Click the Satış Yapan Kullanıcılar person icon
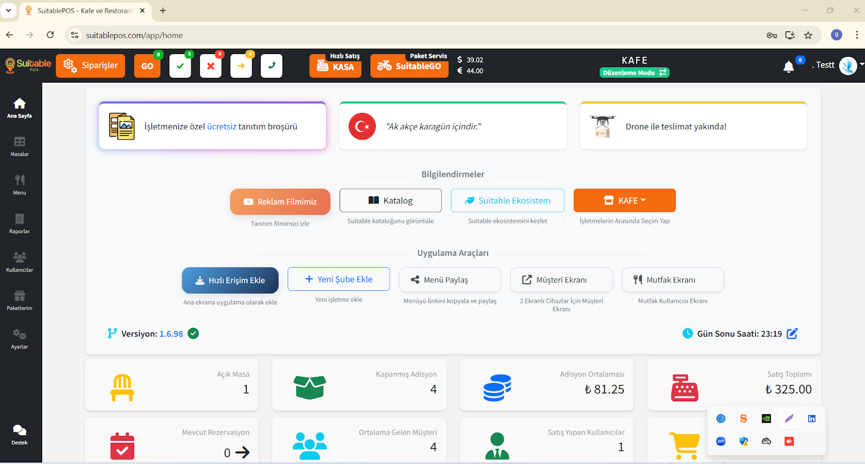The width and height of the screenshot is (865, 464). click(497, 446)
